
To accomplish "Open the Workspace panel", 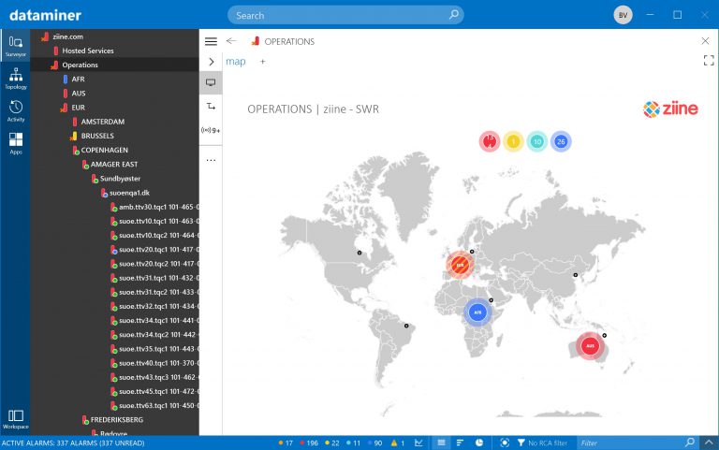I will (15, 417).
